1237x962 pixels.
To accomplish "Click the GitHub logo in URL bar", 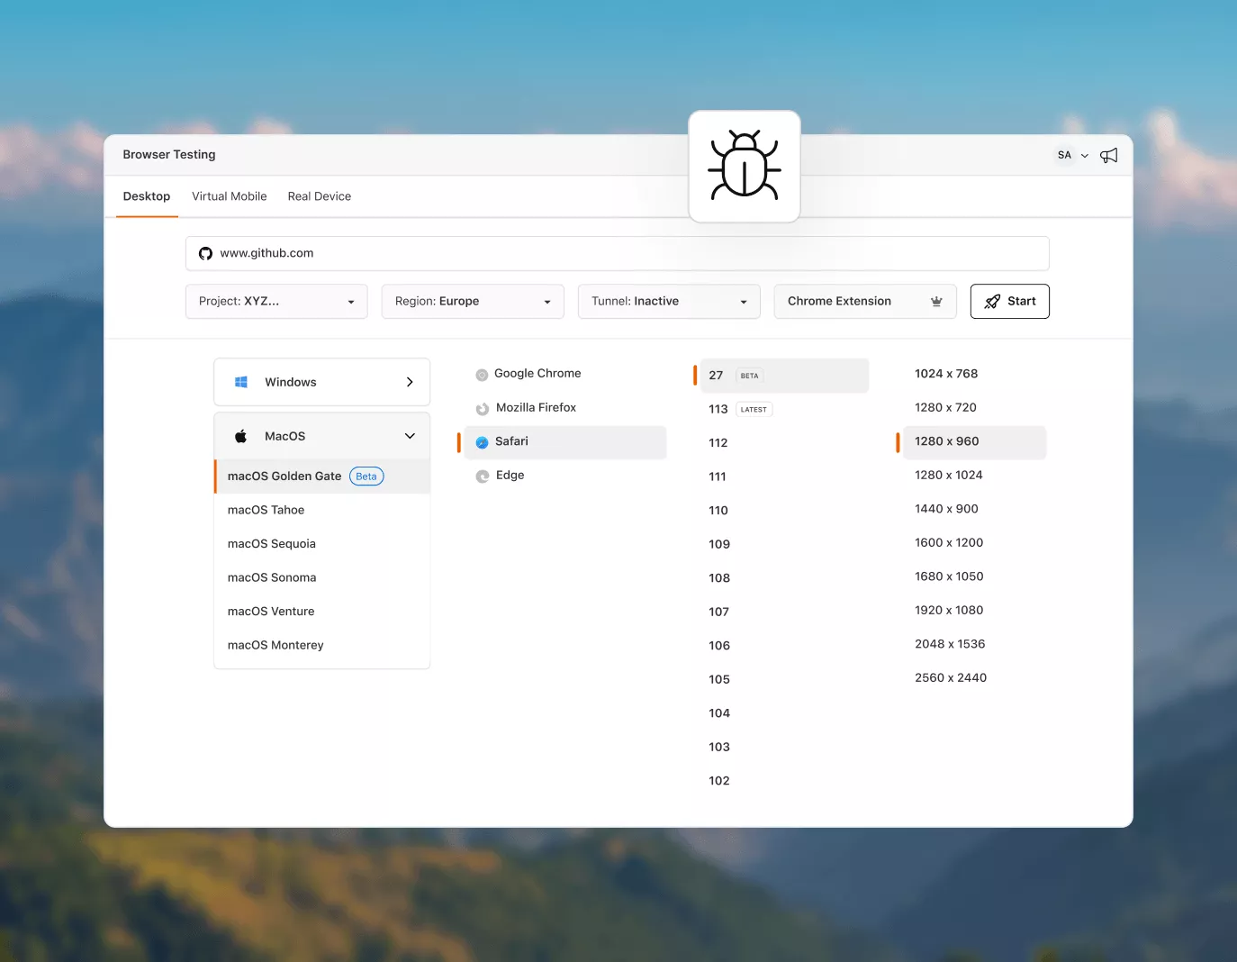I will tap(205, 253).
